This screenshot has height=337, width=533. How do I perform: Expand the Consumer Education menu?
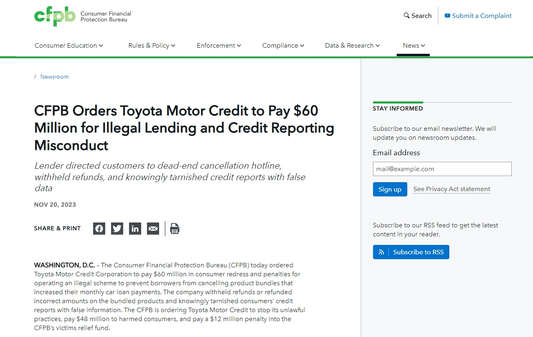(69, 46)
